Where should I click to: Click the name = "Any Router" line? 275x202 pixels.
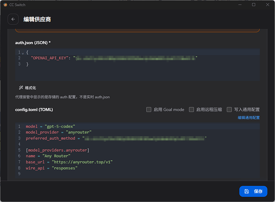tap(137, 156)
